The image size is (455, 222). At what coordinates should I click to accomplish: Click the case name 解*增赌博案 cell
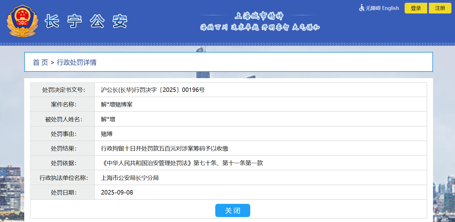click(117, 105)
